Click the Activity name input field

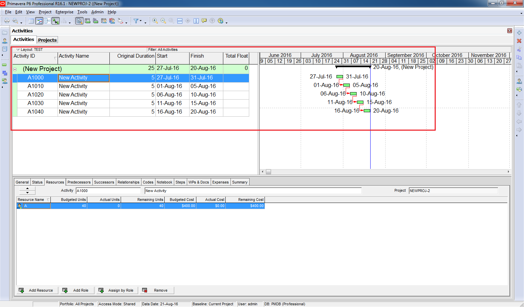click(x=253, y=191)
